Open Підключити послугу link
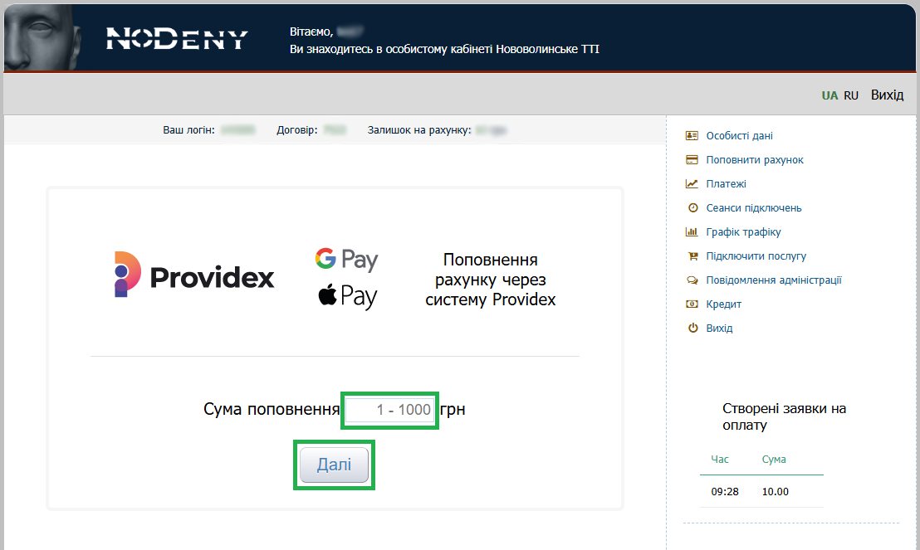Screen dimensions: 920x550 pos(756,256)
